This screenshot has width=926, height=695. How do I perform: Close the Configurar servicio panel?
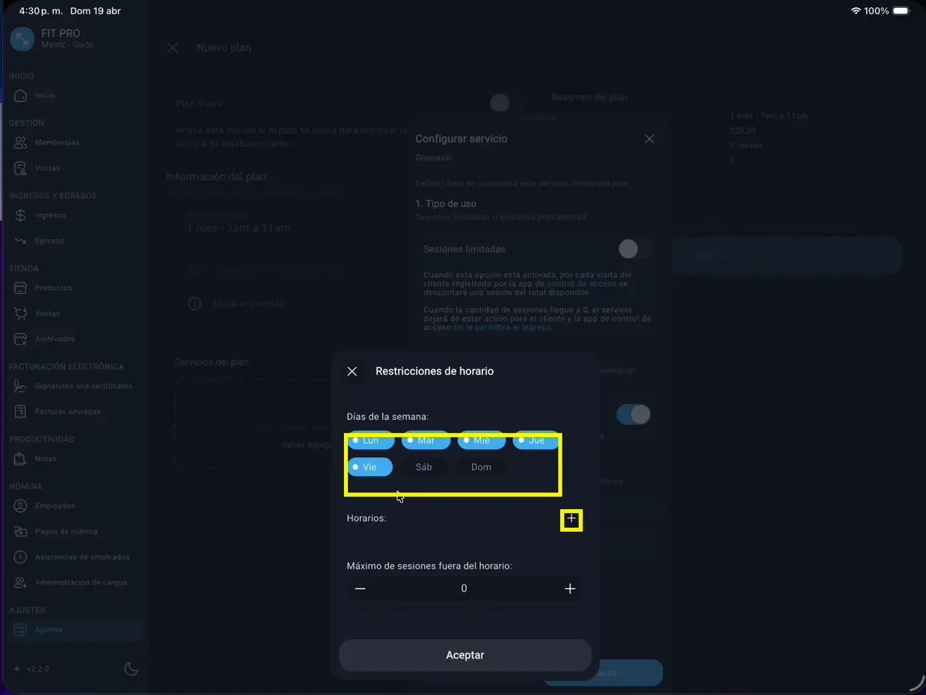[649, 139]
